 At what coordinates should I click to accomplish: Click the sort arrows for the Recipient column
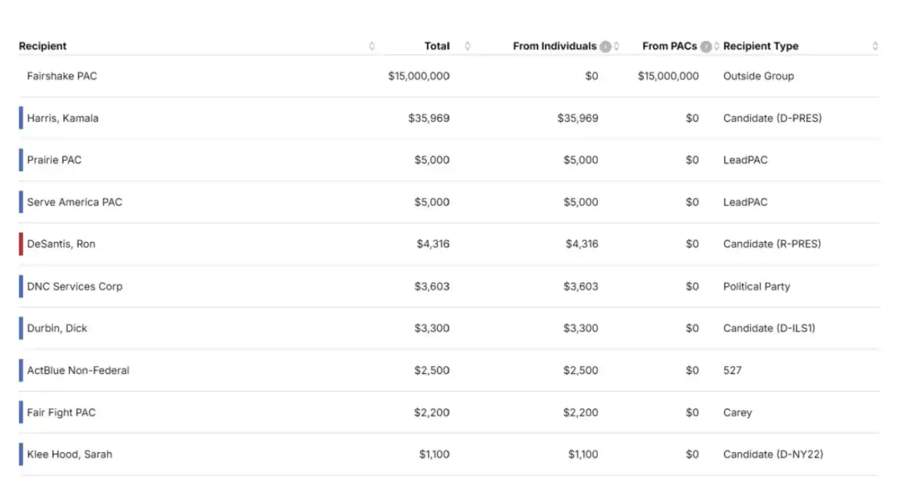click(372, 46)
